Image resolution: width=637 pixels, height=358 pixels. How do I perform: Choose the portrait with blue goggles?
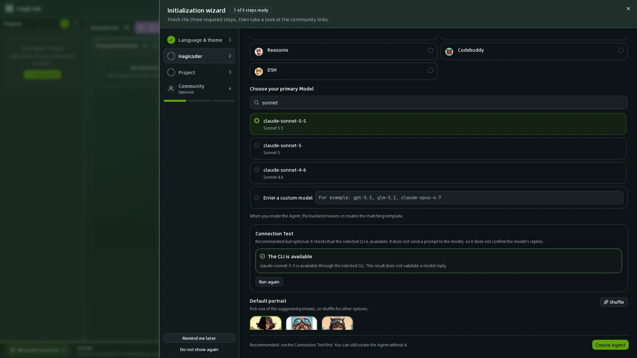pyautogui.click(x=302, y=323)
